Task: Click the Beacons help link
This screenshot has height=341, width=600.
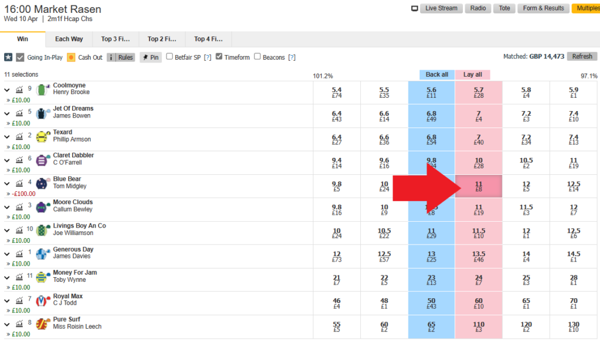Action: 292,57
